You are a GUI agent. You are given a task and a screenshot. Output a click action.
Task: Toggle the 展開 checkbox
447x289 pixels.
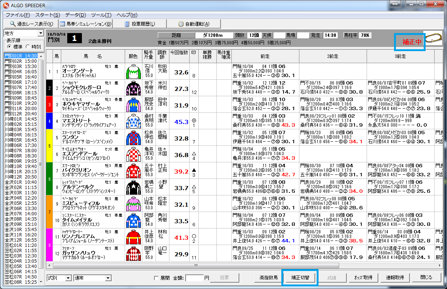tap(156, 278)
